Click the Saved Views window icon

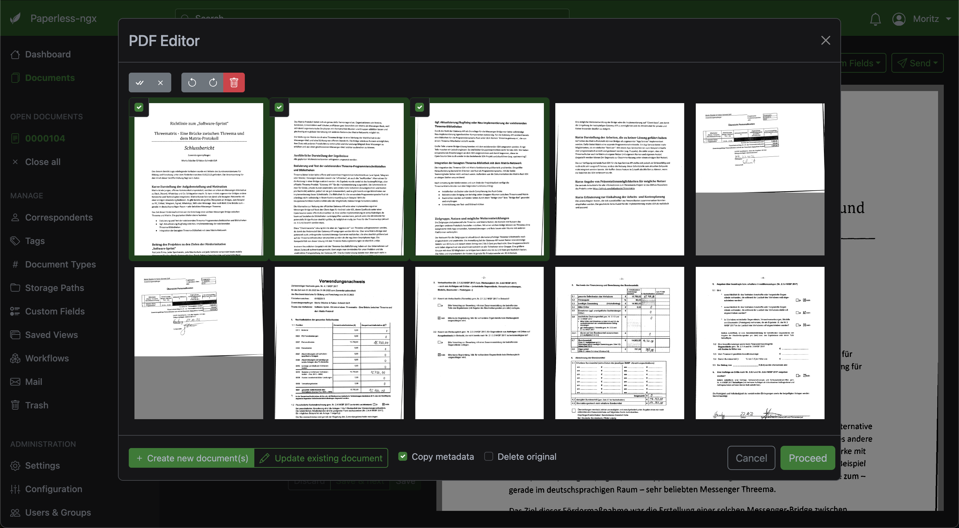pyautogui.click(x=15, y=335)
